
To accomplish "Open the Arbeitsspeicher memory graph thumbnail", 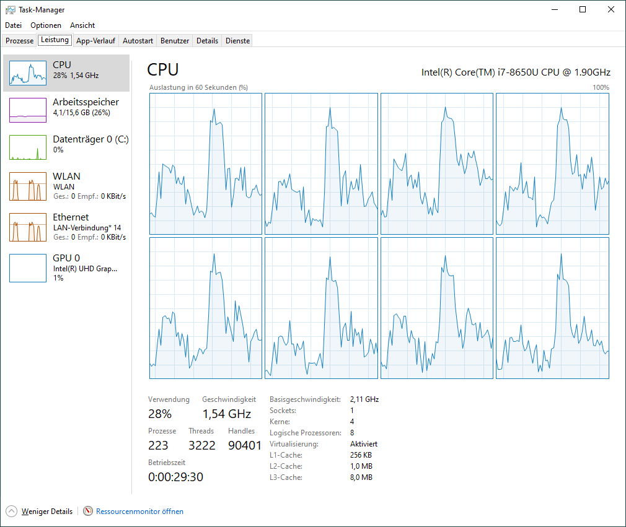I will pos(28,110).
